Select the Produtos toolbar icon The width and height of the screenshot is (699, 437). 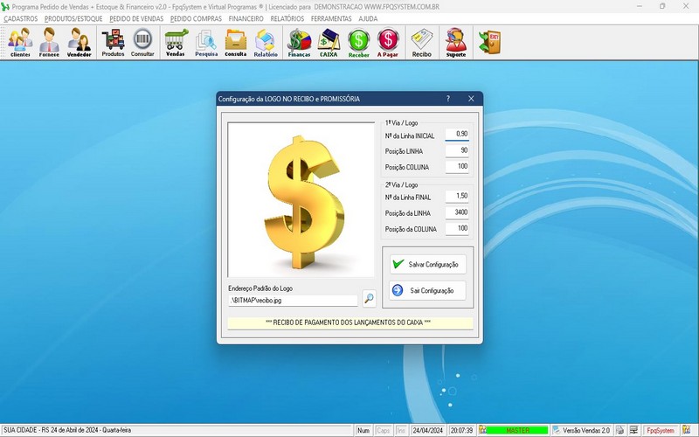coord(113,42)
